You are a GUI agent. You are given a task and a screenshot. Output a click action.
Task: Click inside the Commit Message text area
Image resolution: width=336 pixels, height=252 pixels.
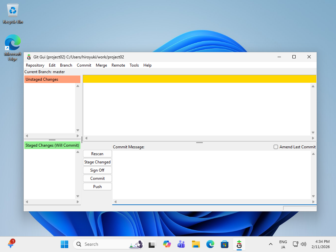[x=212, y=175]
